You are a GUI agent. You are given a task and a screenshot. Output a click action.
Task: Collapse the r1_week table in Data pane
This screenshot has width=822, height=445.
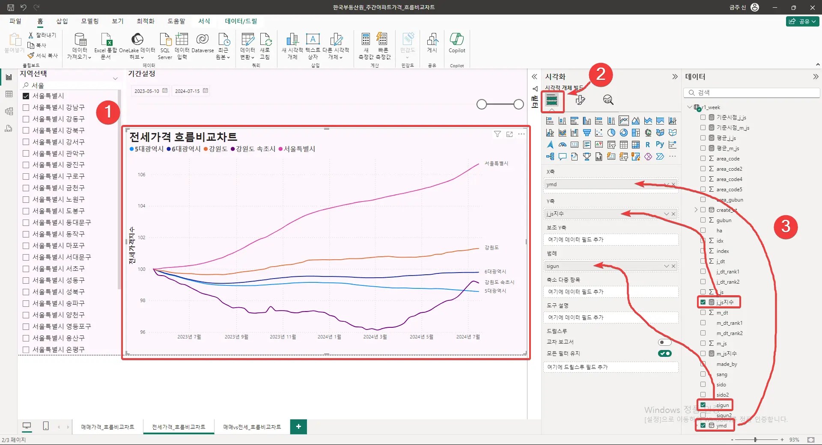689,107
